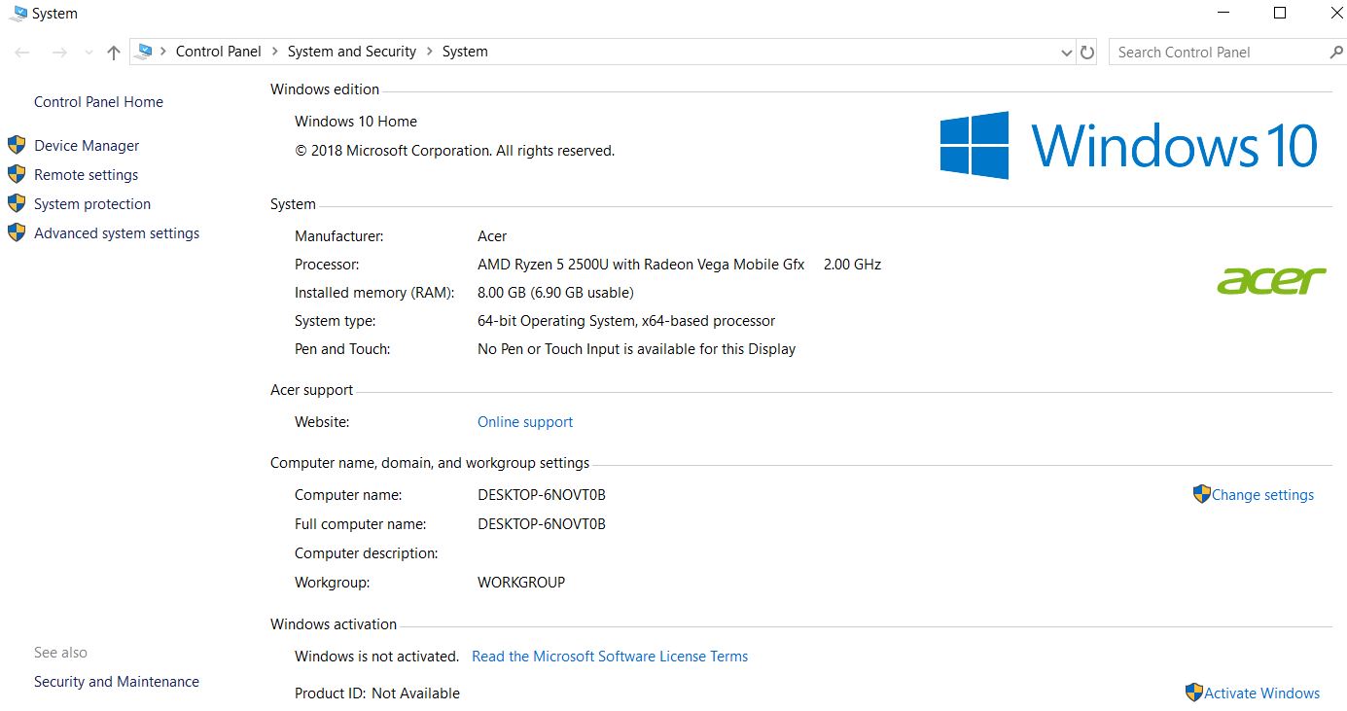Read the Microsoft Software License Terms
1347x711 pixels.
click(x=609, y=657)
